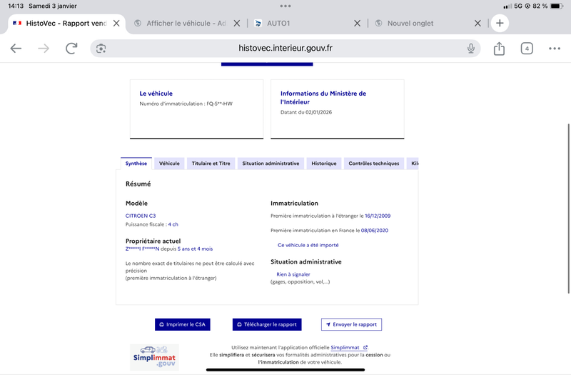The image size is (571, 375).
Task: Click Télécharger le rapport button
Action: 267,324
